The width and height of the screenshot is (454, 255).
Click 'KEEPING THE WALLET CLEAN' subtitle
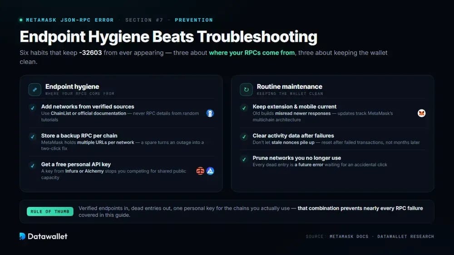coord(290,94)
